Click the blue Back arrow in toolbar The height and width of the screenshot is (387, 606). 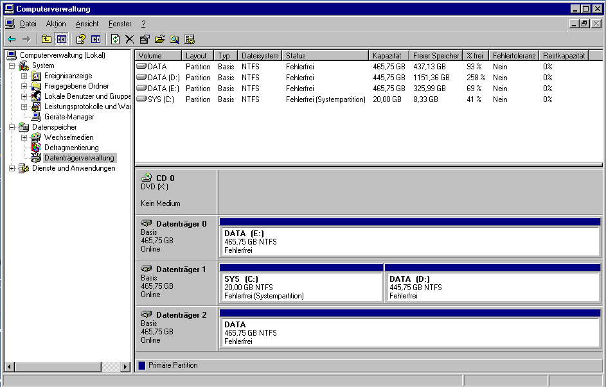point(12,39)
